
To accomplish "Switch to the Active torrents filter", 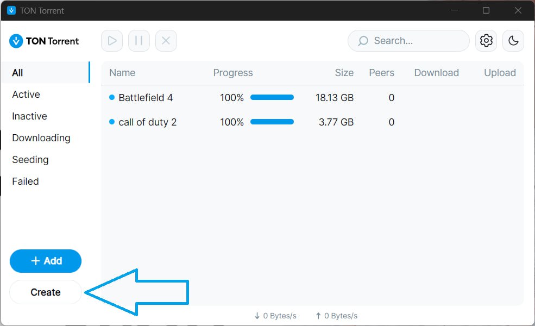I will [26, 95].
